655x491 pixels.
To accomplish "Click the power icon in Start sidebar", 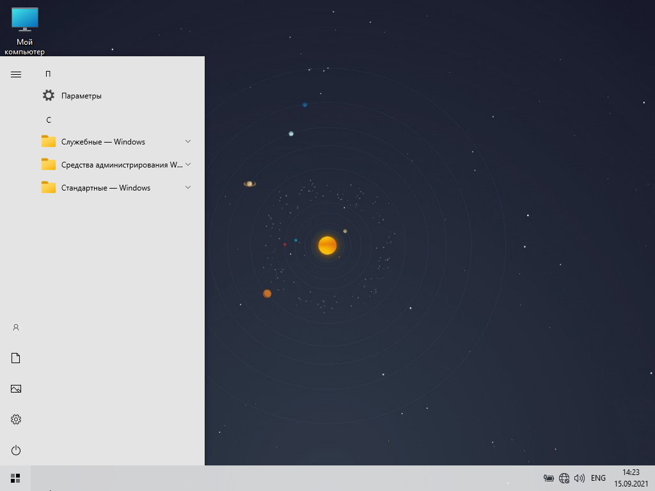I will (x=16, y=450).
